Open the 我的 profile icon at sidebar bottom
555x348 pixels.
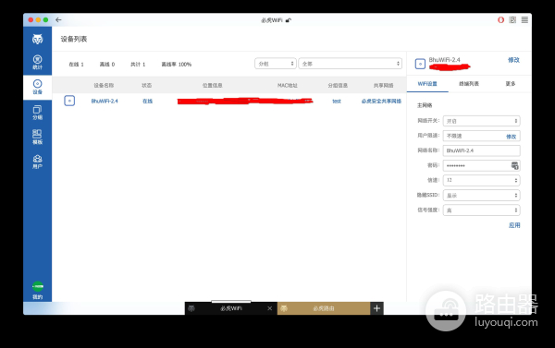[x=38, y=290]
